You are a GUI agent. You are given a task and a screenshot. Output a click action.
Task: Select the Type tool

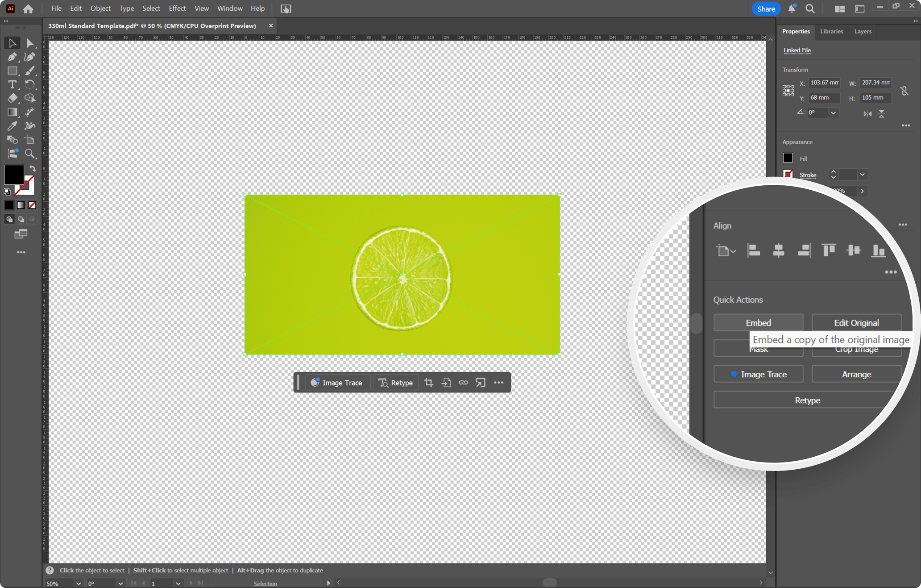(x=12, y=84)
